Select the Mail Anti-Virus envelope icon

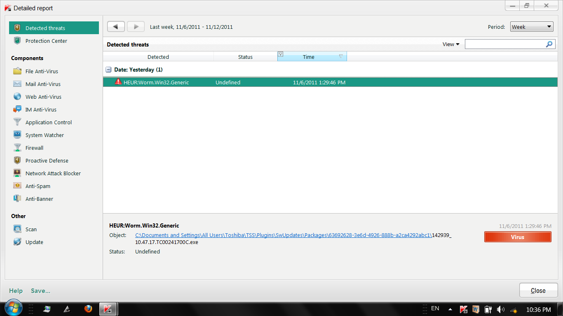(x=17, y=84)
